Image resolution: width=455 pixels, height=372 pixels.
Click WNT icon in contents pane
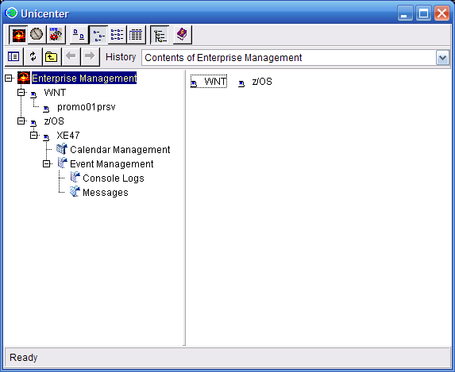194,83
